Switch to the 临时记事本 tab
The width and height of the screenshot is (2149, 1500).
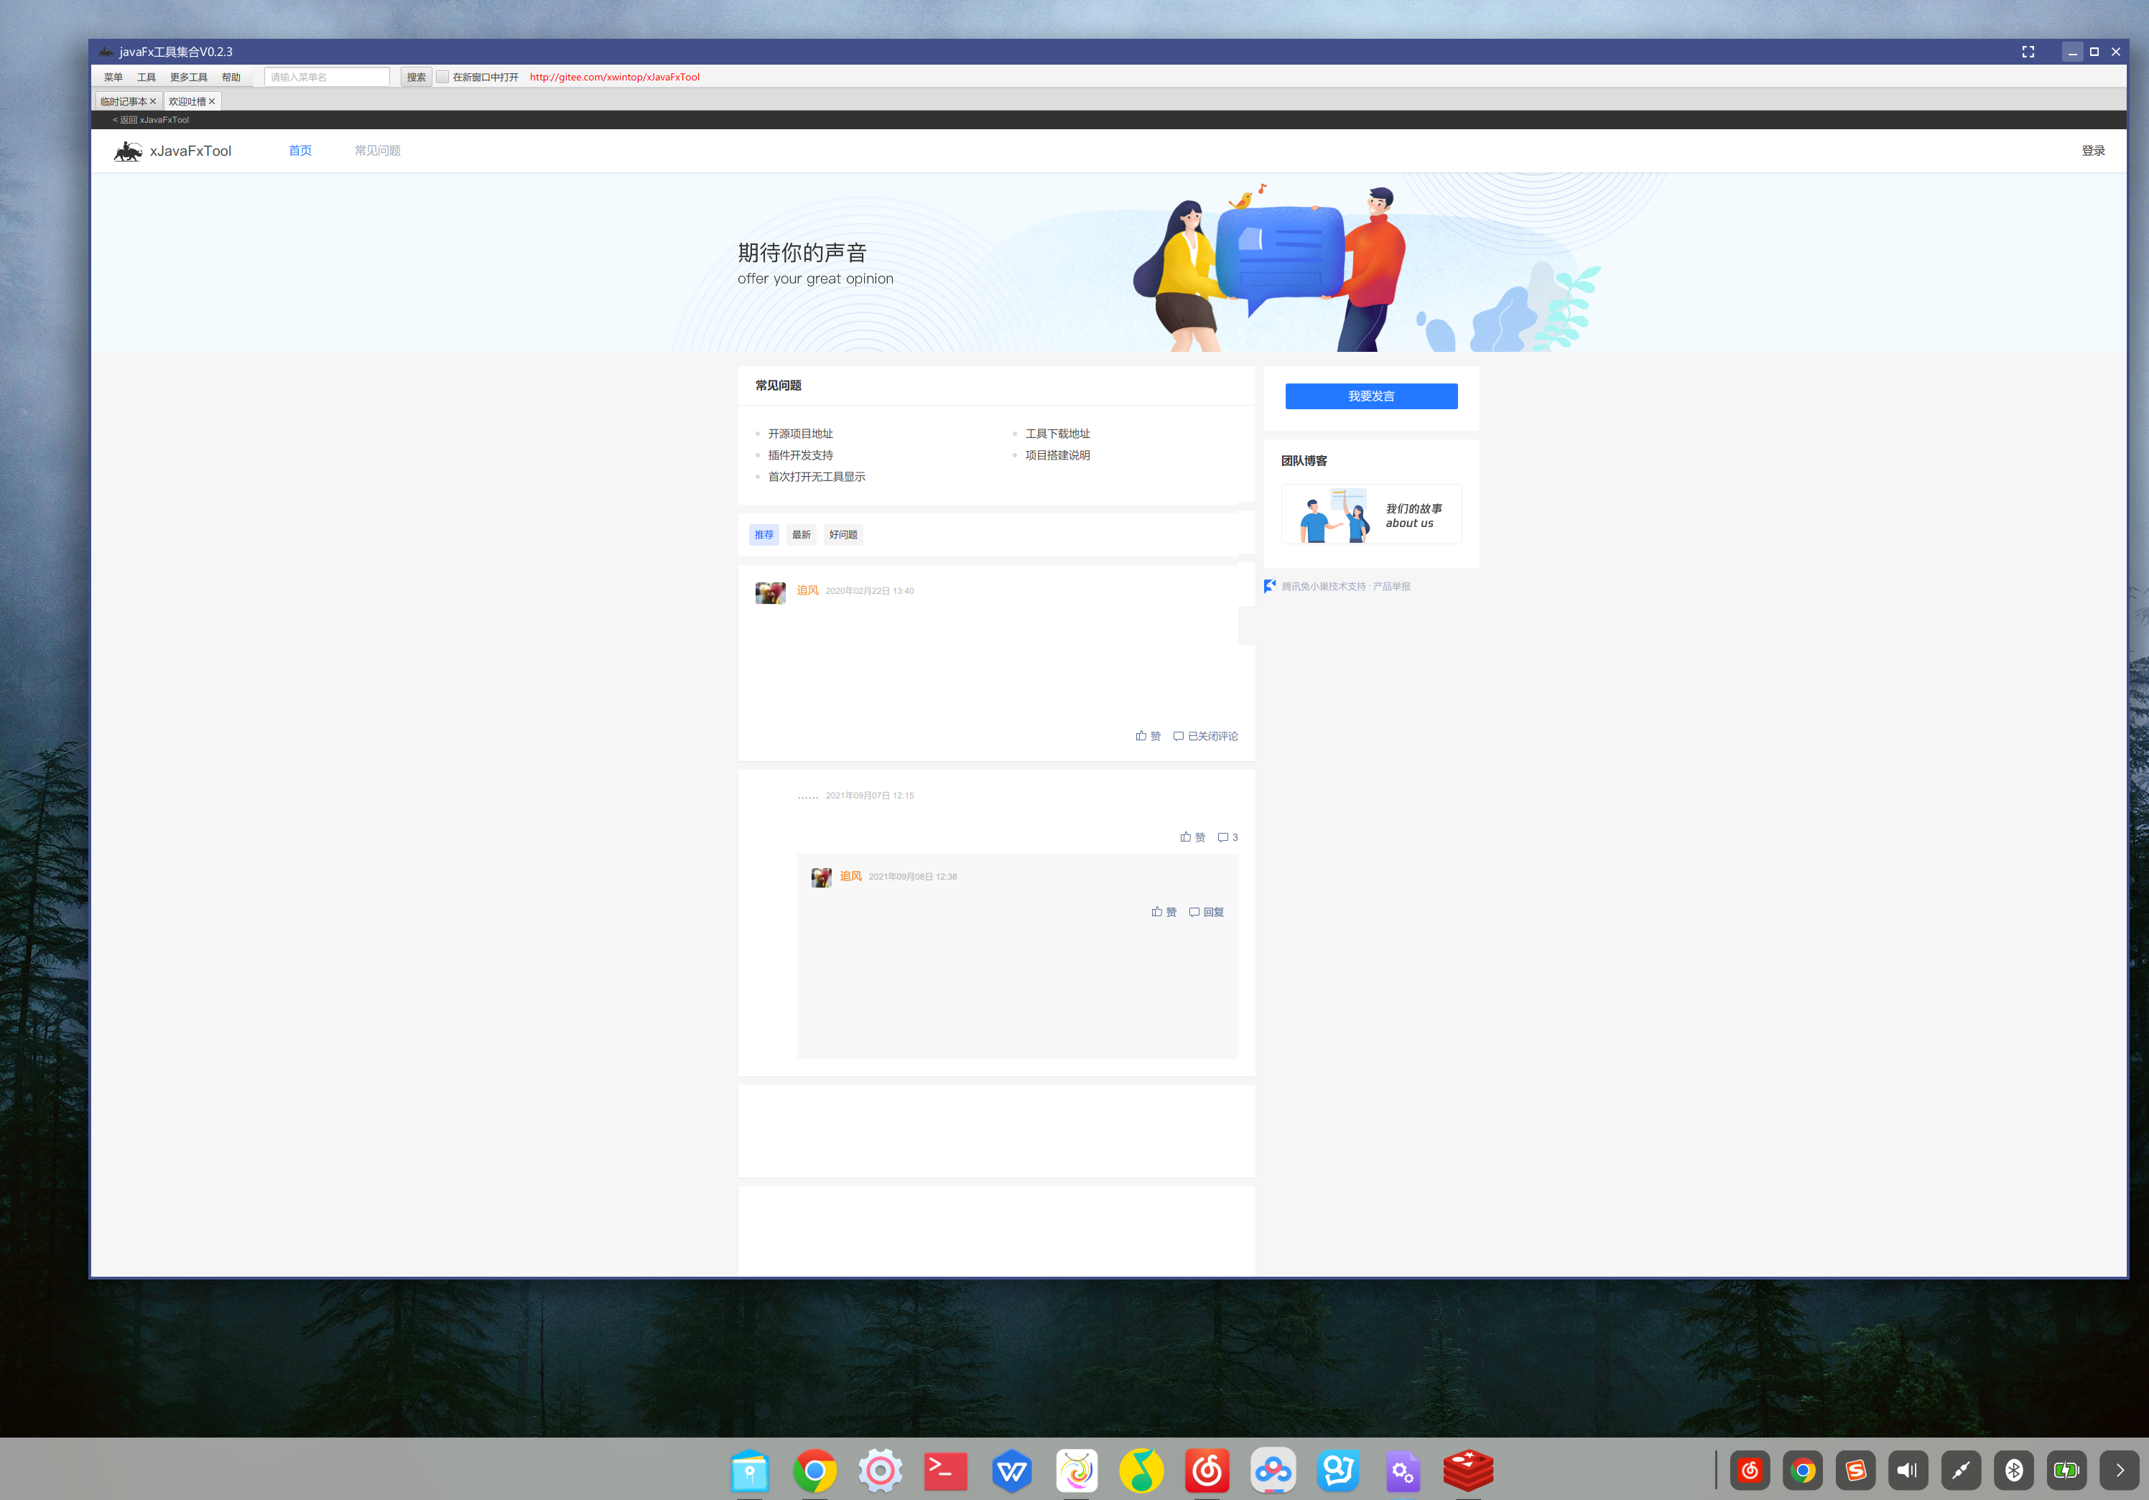(123, 101)
